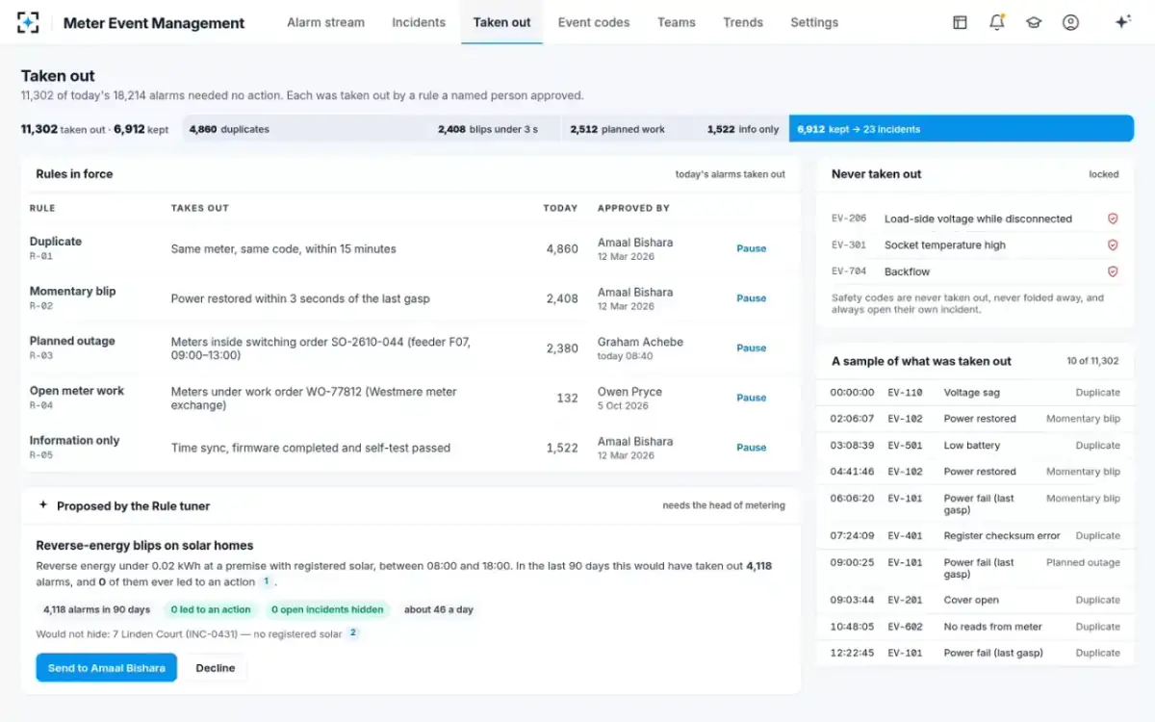1155x722 pixels.
Task: Click shield icon for Socket temperature high
Action: (1113, 245)
